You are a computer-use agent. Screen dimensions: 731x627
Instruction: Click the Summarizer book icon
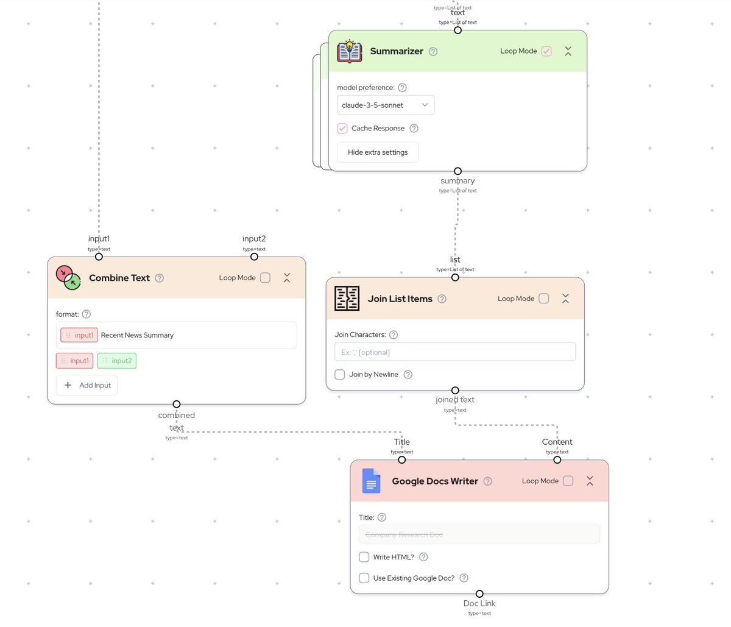[350, 51]
